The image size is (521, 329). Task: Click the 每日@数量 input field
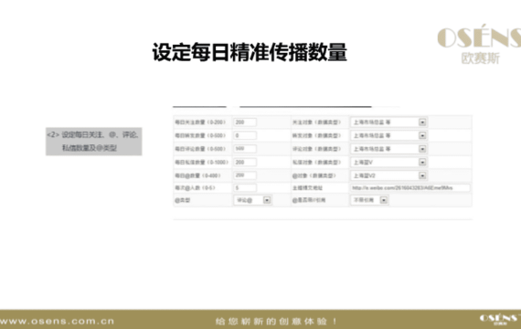245,175
